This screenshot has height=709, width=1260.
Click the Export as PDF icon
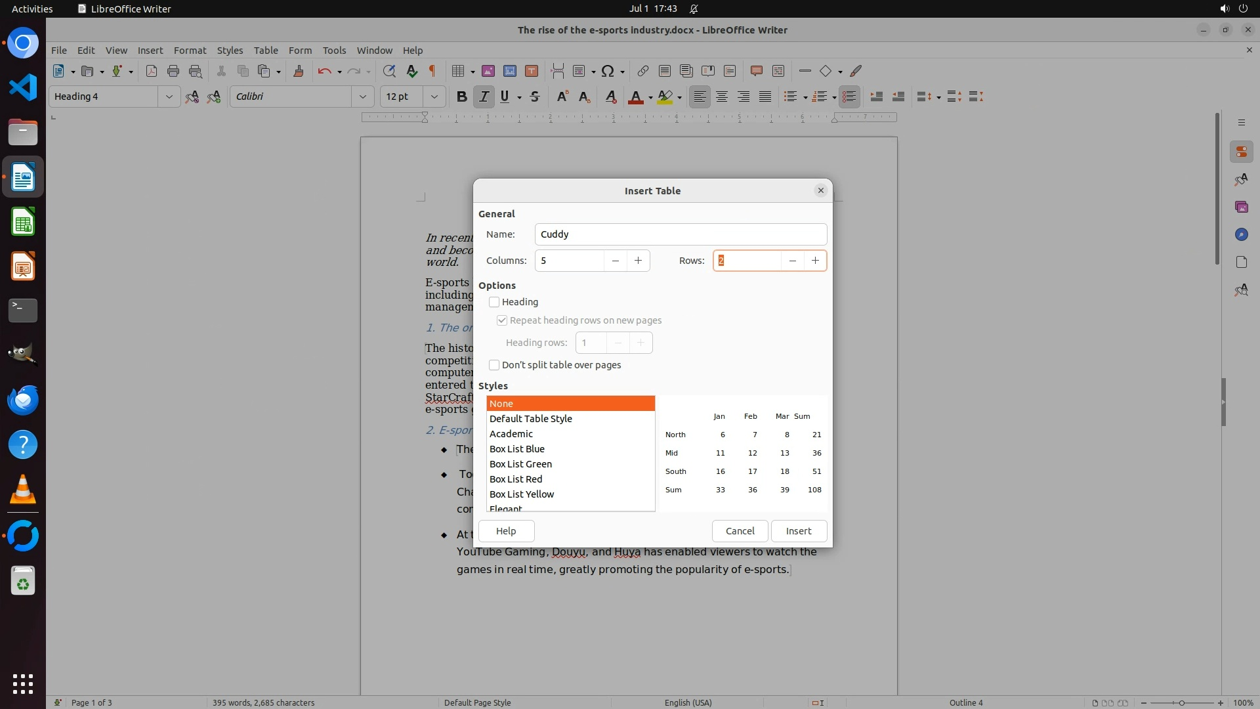(x=151, y=71)
